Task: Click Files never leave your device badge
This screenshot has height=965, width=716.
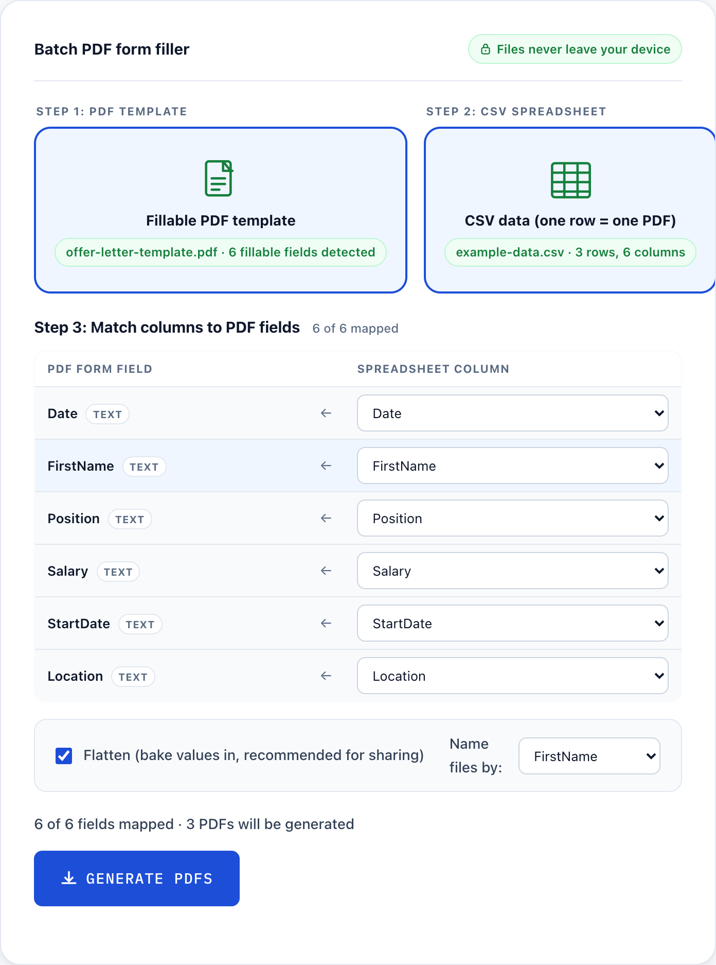Action: pos(575,49)
